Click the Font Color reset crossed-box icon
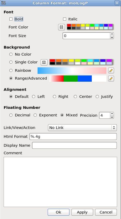The image size is (121, 219). [61, 27]
